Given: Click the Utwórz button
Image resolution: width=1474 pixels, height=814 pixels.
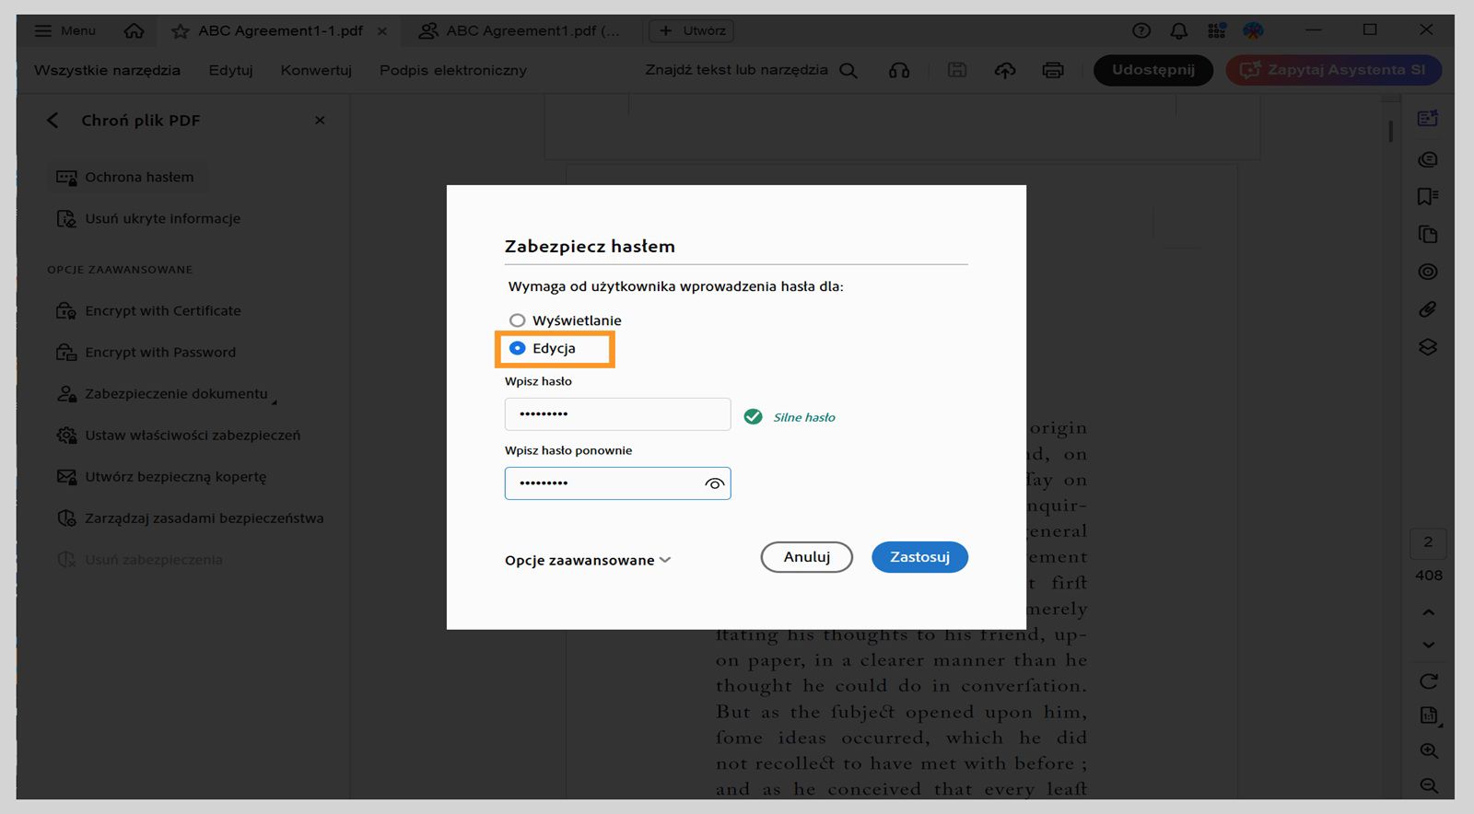Looking at the screenshot, I should tap(692, 31).
